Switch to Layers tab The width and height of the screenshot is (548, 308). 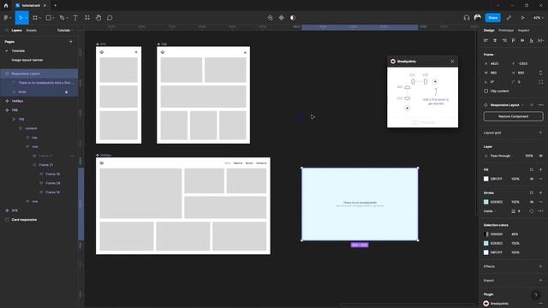point(16,31)
